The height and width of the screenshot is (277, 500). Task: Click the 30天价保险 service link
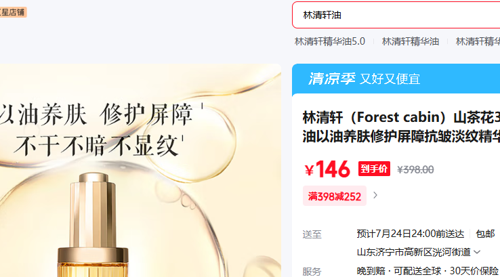pyautogui.click(x=474, y=271)
